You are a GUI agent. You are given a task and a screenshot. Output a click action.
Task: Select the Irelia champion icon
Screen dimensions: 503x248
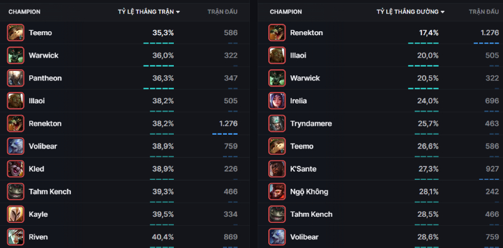277,101
